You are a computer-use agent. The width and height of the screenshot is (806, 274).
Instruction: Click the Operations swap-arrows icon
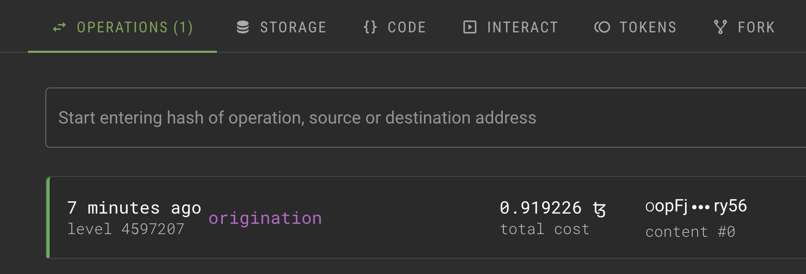pyautogui.click(x=59, y=27)
